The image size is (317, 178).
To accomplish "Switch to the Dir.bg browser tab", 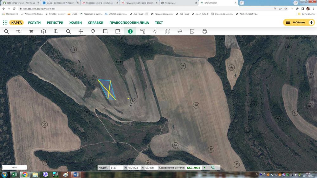I will (61, 3).
